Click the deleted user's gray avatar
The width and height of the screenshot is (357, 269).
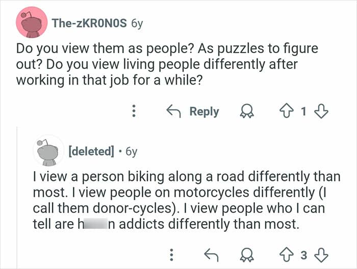[x=48, y=151]
